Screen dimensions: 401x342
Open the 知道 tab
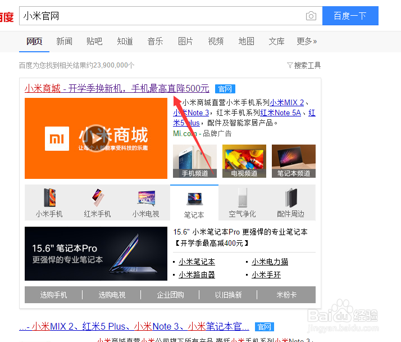pyautogui.click(x=125, y=41)
